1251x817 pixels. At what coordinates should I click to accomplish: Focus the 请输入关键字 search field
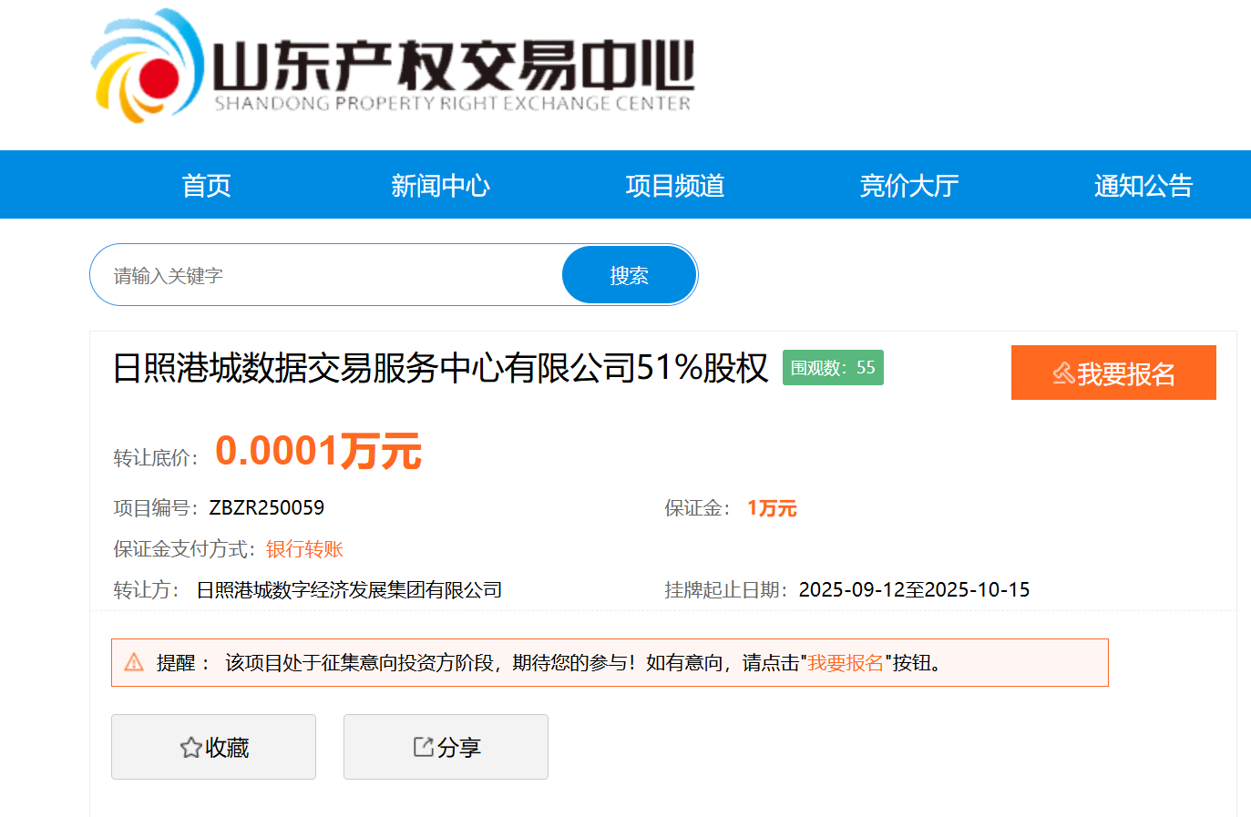pyautogui.click(x=326, y=275)
